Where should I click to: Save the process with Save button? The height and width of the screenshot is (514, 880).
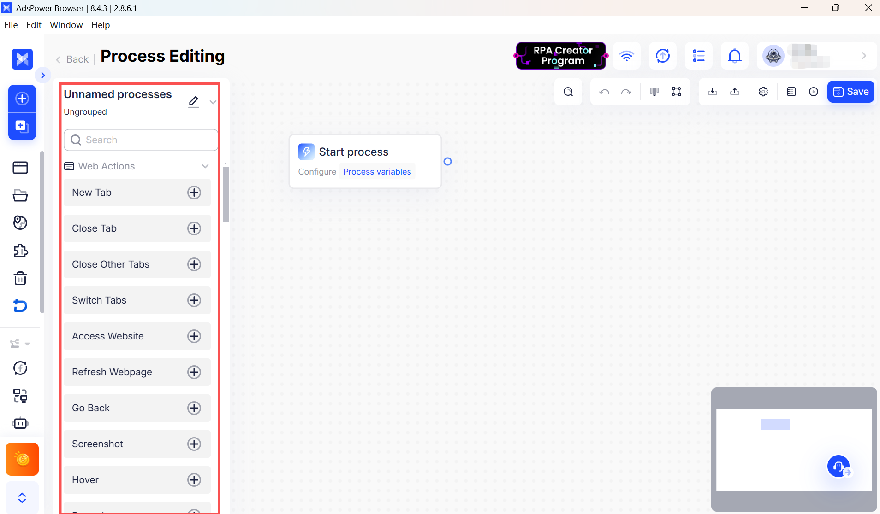(851, 92)
